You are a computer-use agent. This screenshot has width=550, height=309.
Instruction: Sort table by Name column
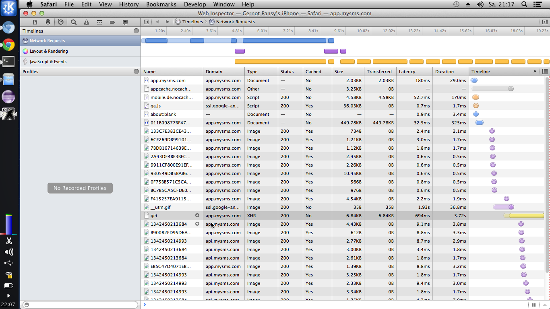pyautogui.click(x=172, y=72)
